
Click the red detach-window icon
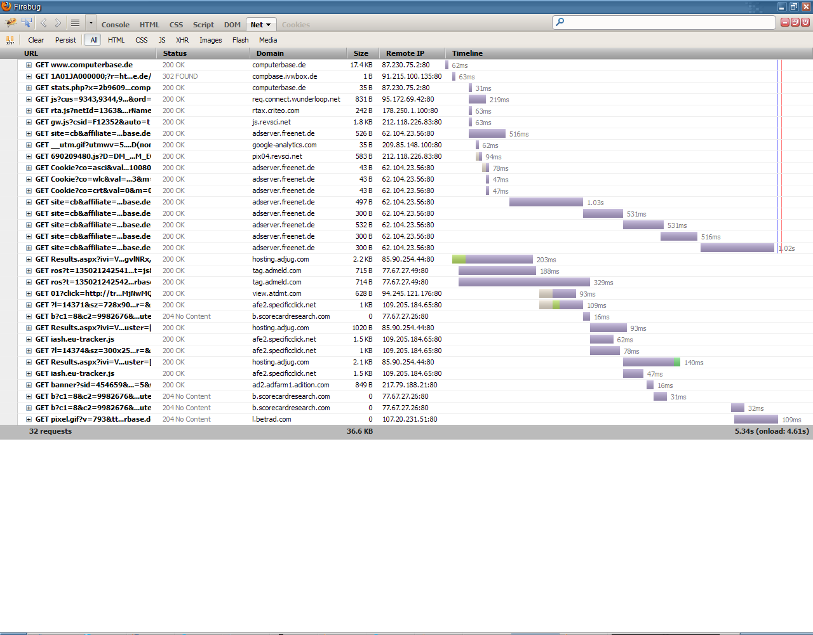[x=795, y=22]
